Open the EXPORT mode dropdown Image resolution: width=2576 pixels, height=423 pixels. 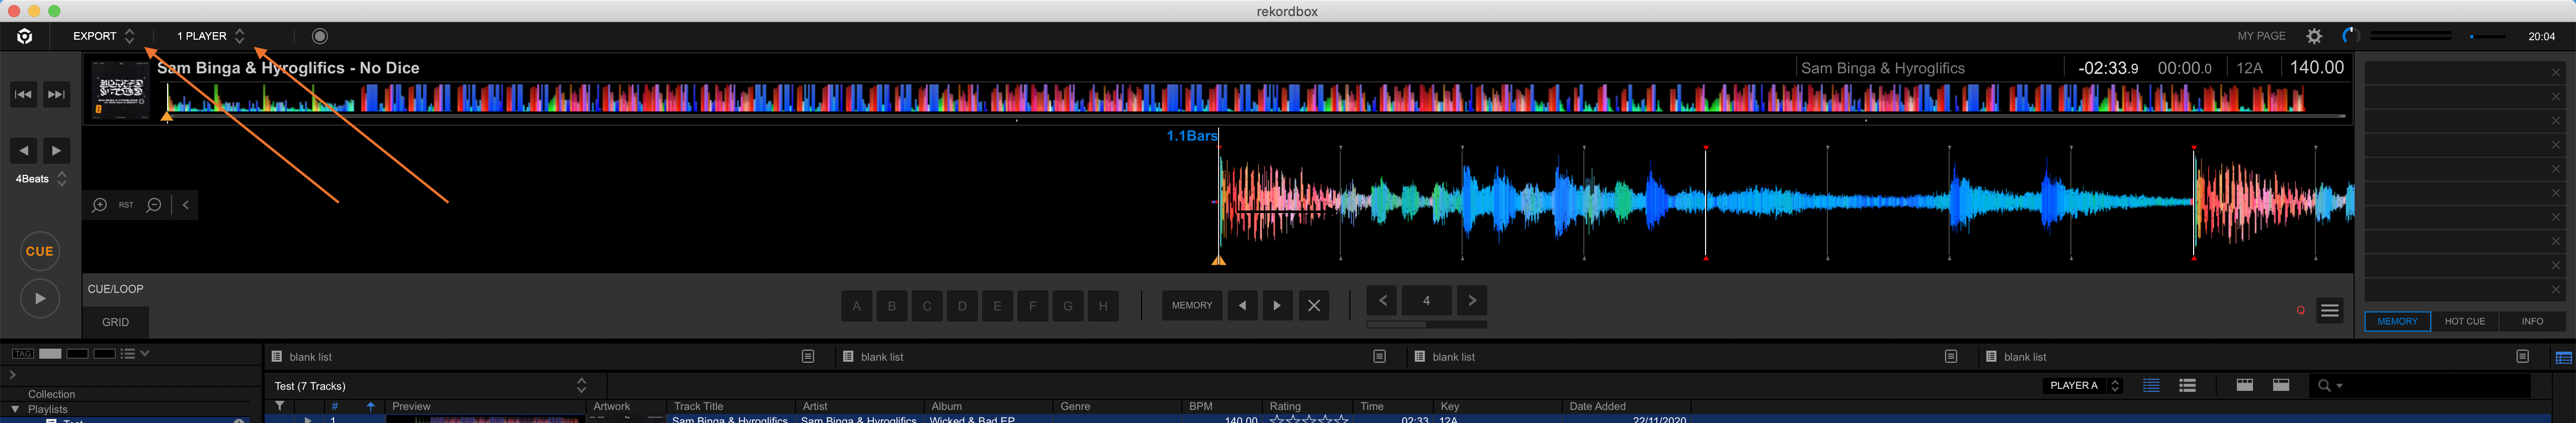tap(104, 36)
